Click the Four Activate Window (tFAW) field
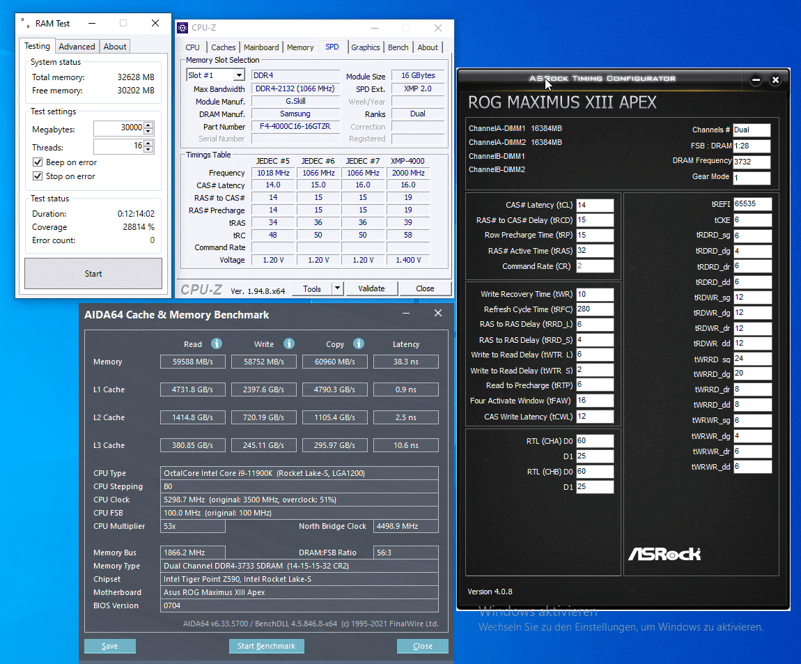This screenshot has height=664, width=801. coord(595,400)
